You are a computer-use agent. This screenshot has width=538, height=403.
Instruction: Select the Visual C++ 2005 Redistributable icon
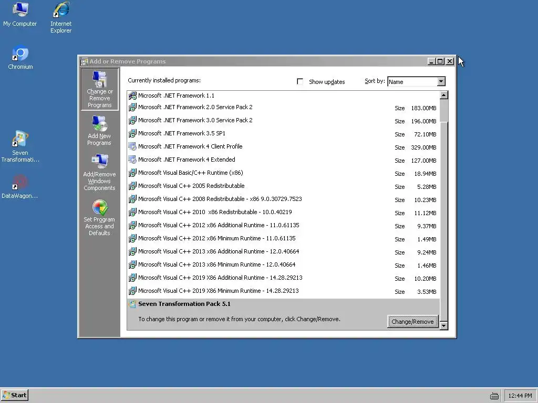[x=132, y=186]
